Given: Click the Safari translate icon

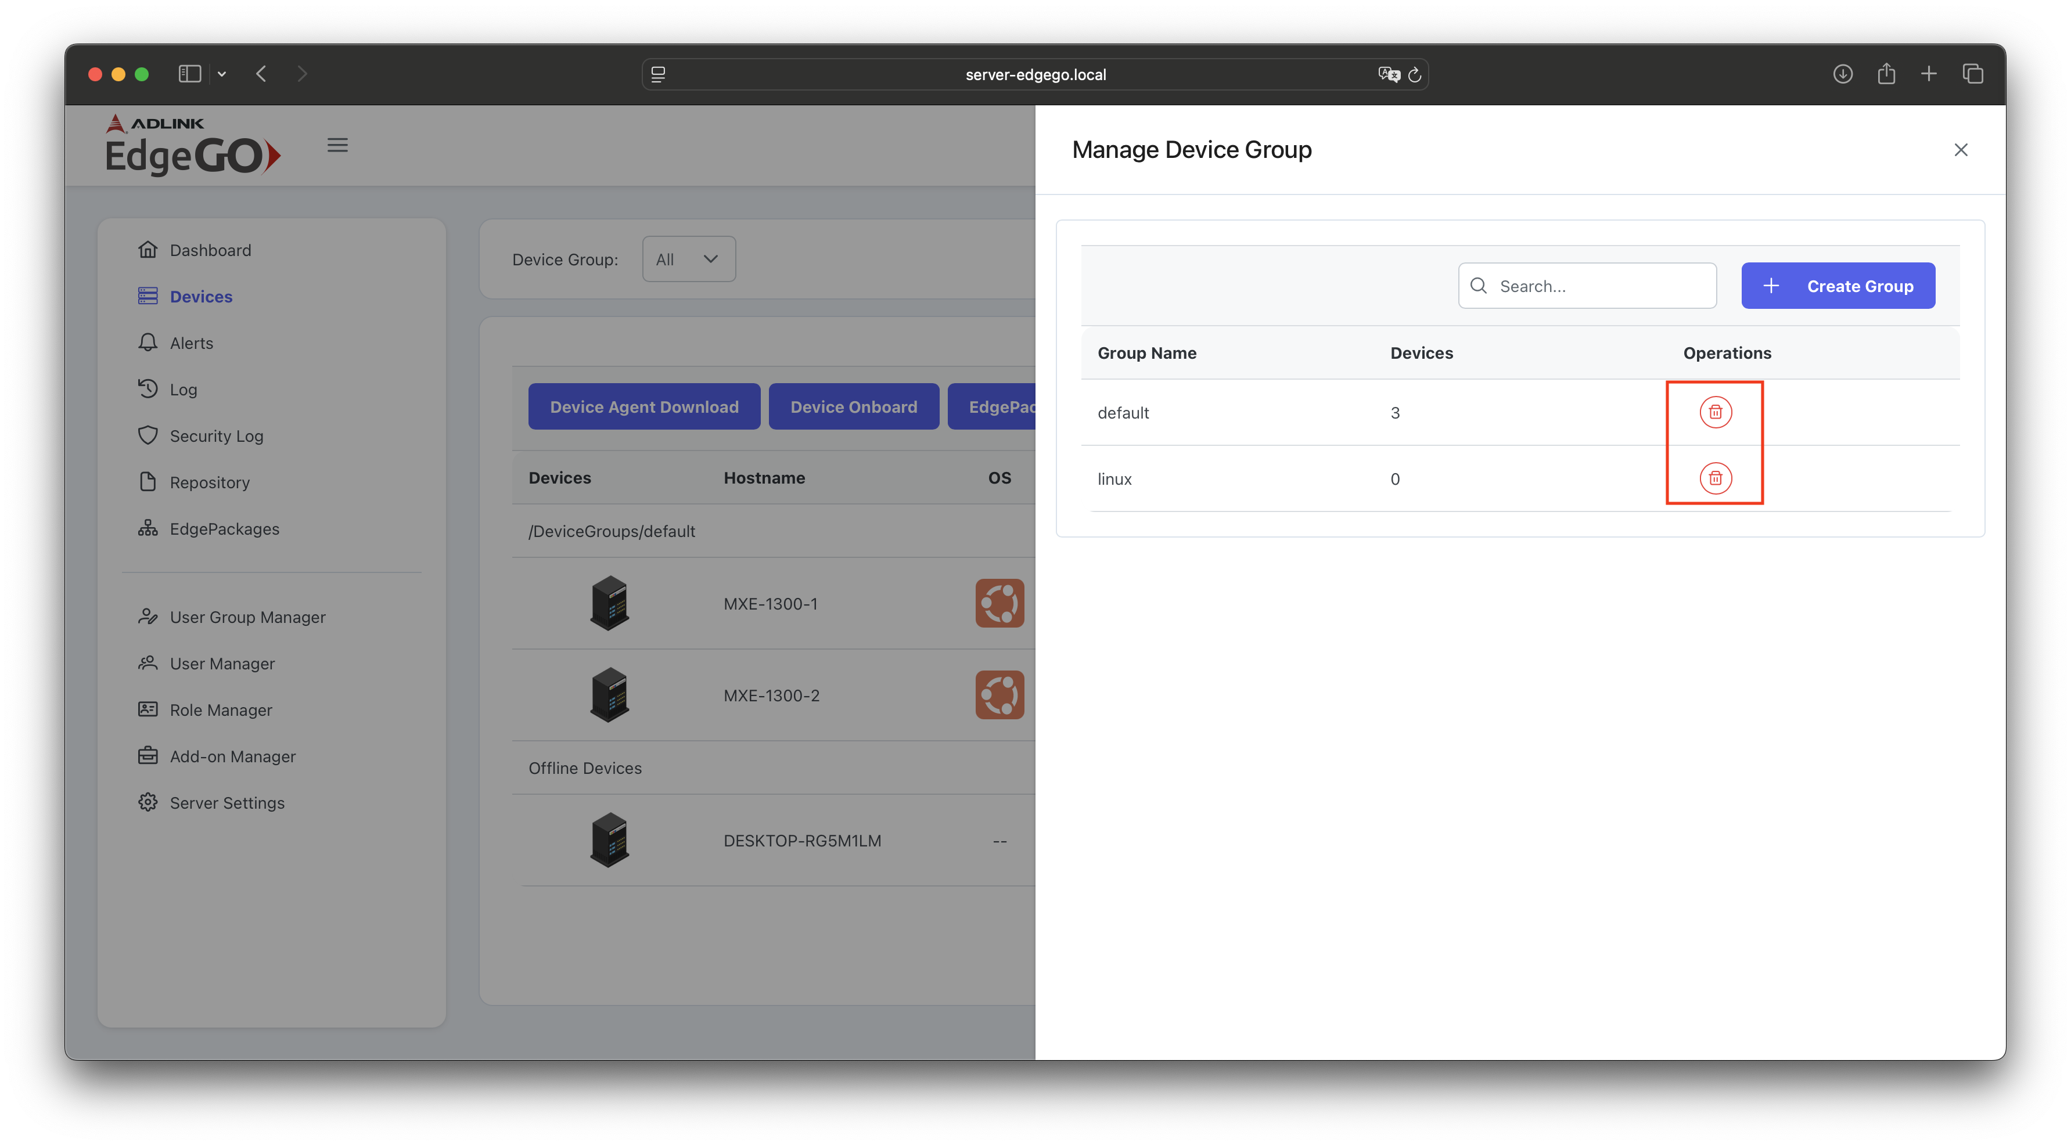Looking at the screenshot, I should point(1389,75).
